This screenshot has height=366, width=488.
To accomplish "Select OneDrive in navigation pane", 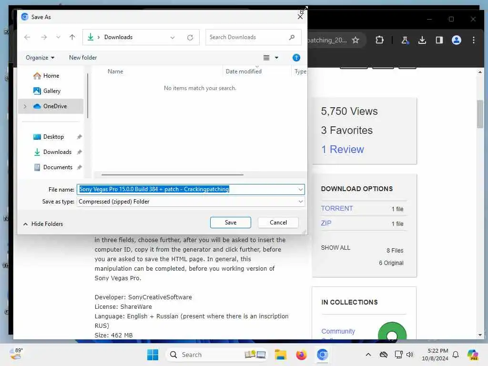I will point(51,106).
